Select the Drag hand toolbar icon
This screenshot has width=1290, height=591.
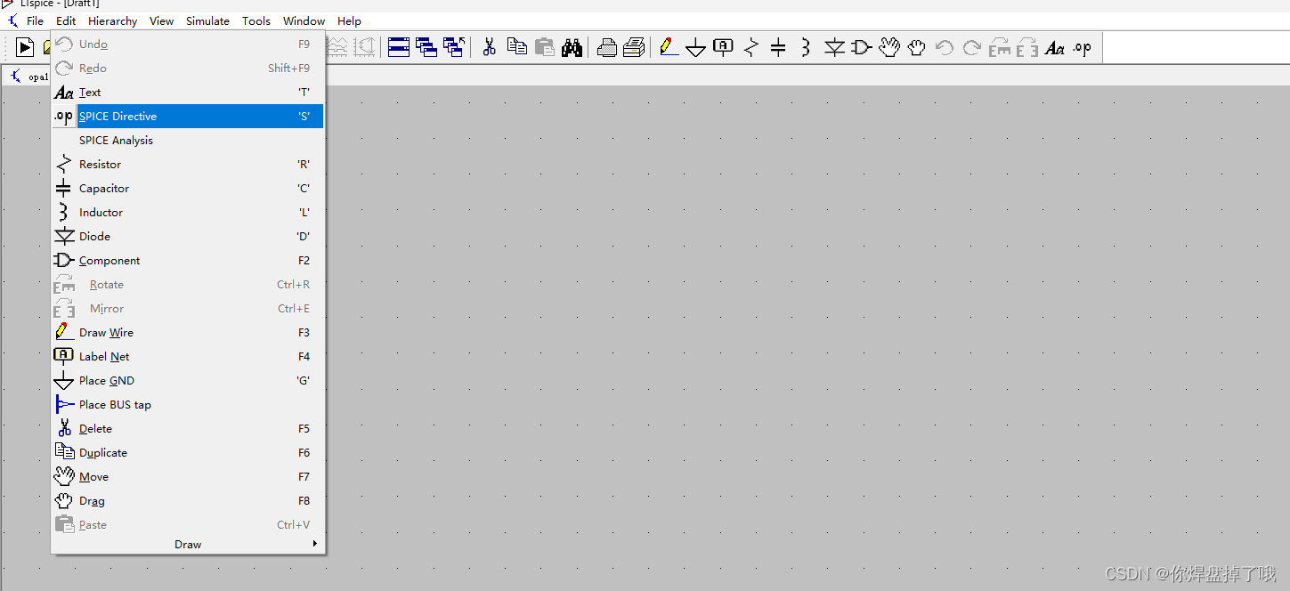coord(917,47)
